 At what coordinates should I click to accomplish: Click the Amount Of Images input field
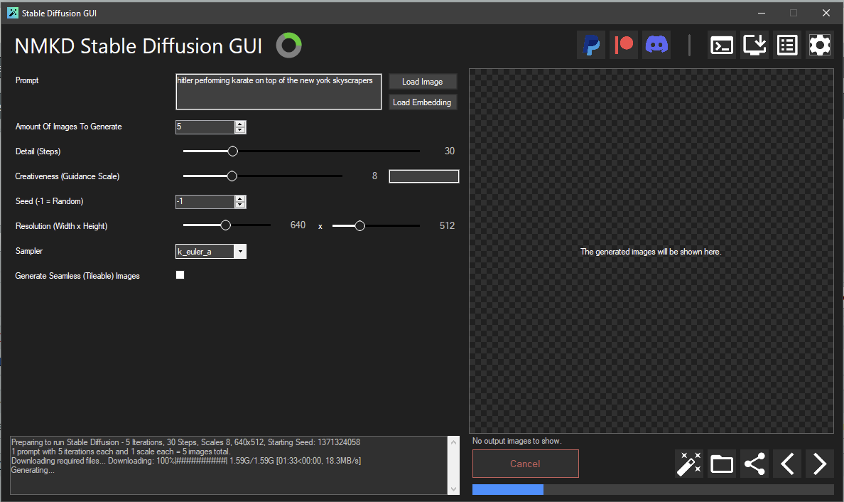[x=205, y=127]
